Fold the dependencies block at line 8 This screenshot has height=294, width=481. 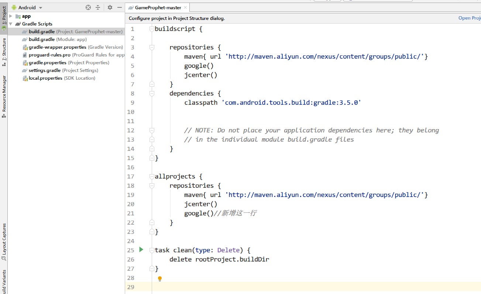tap(151, 93)
